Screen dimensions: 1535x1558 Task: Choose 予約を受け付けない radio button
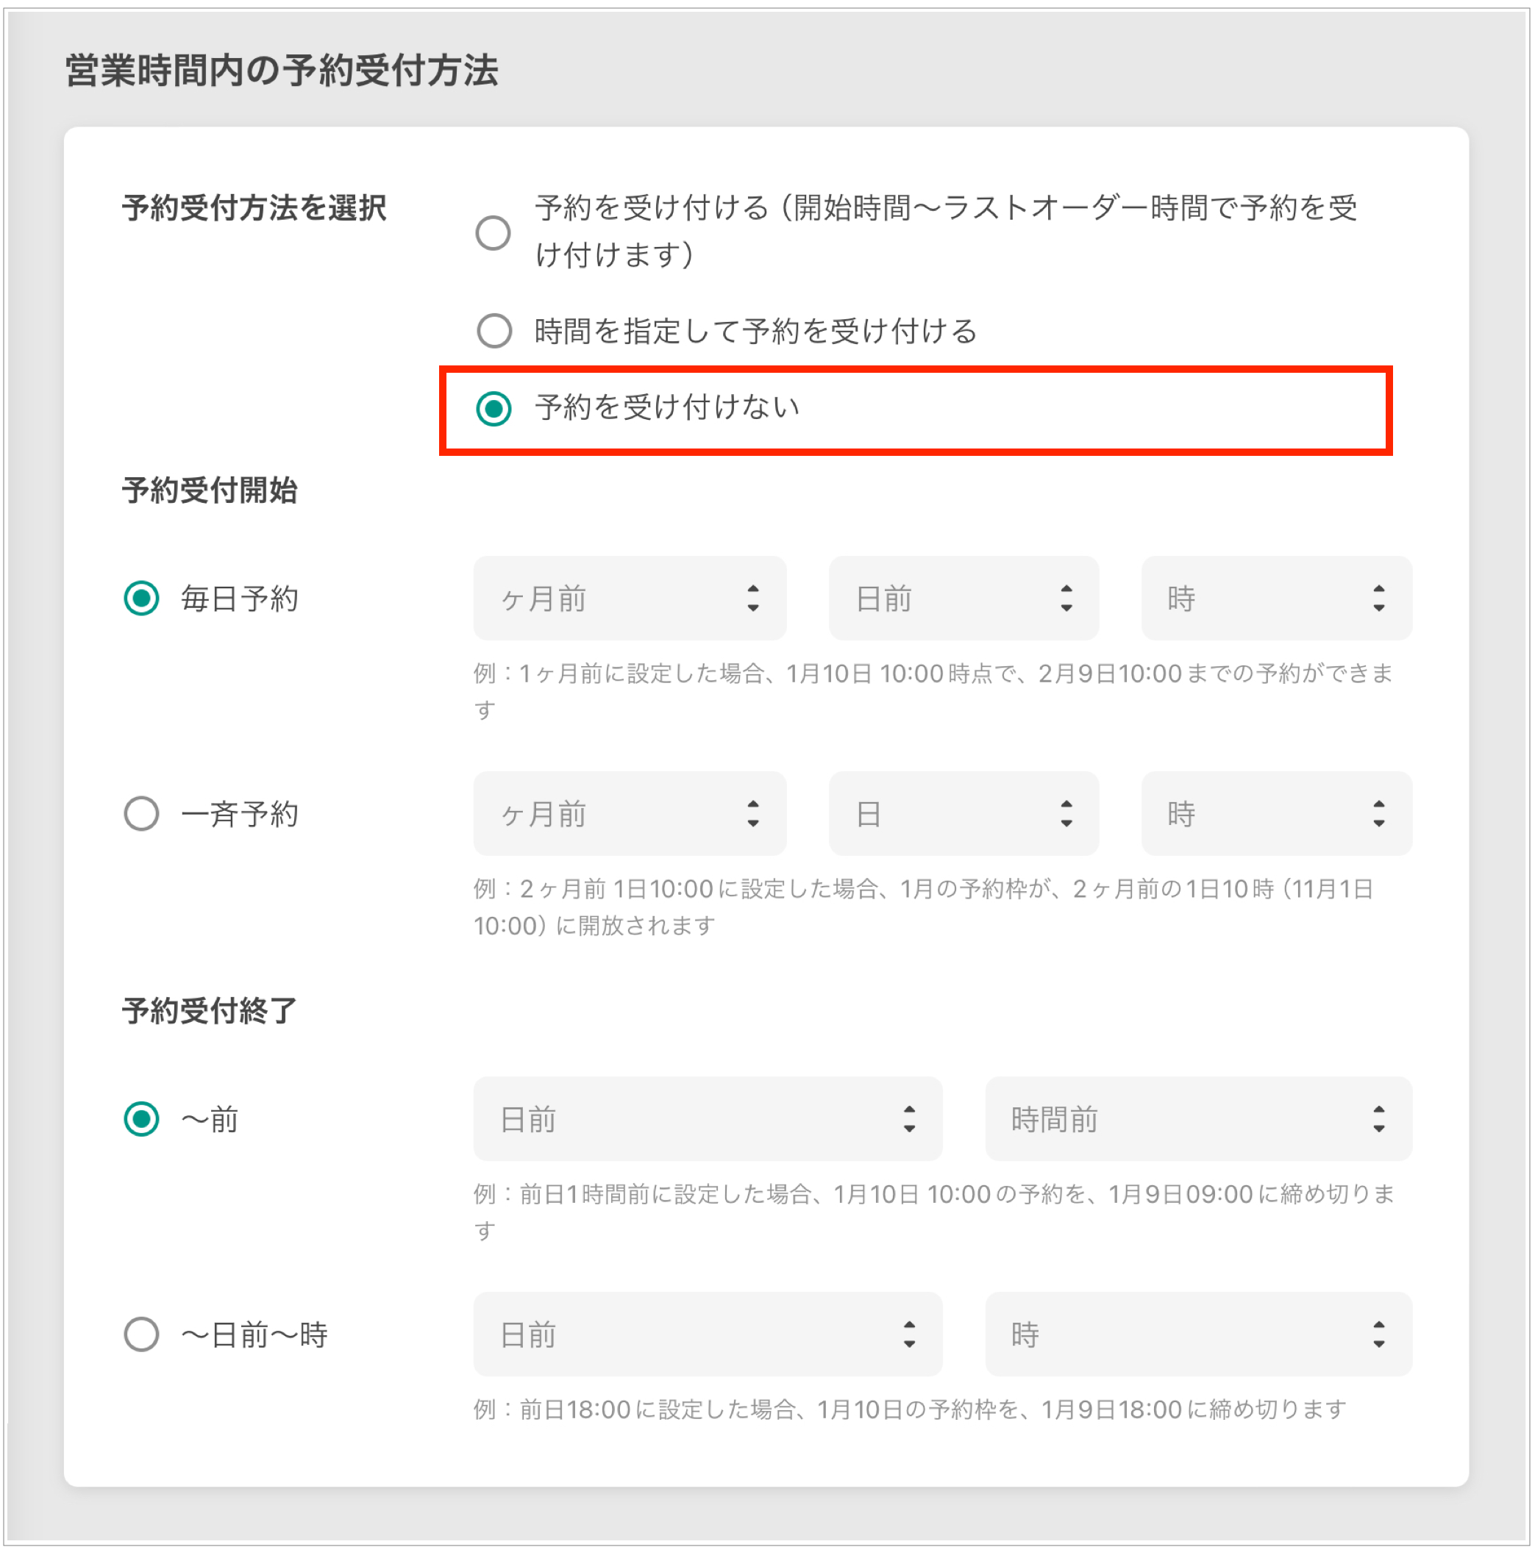pyautogui.click(x=494, y=409)
